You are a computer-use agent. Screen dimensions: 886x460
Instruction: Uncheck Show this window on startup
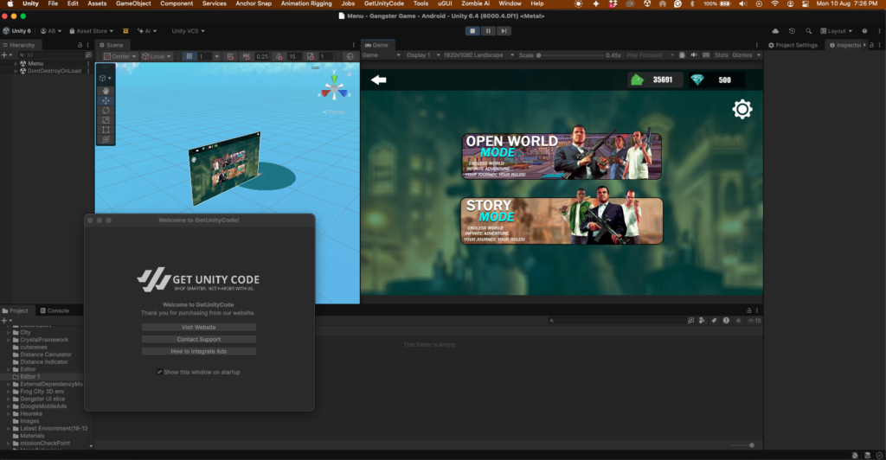(x=159, y=372)
